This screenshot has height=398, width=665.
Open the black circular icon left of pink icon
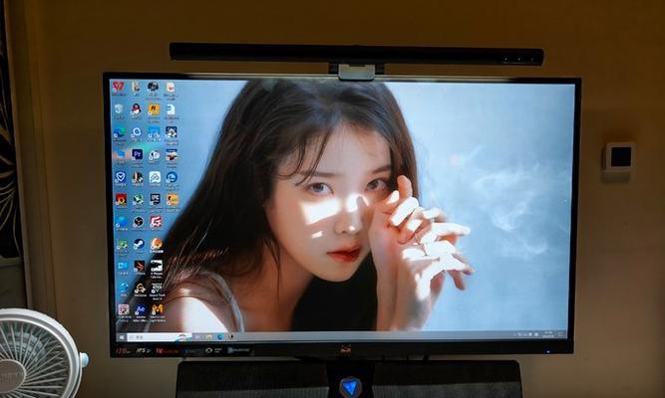point(138,222)
